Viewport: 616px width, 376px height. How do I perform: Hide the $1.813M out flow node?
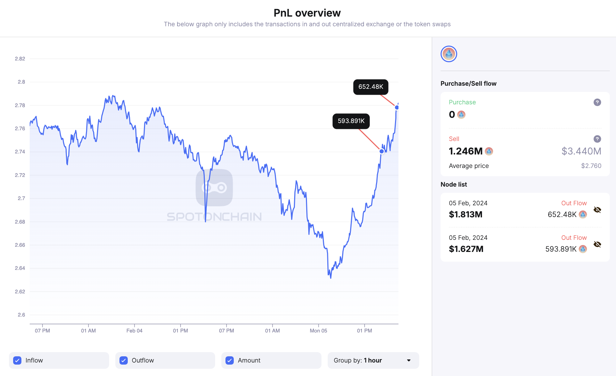[597, 210]
